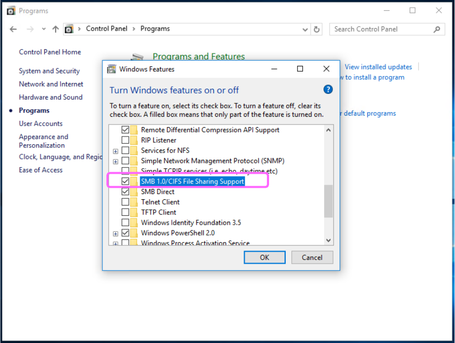Click the Programs window title icon
455x343 pixels.
point(11,11)
